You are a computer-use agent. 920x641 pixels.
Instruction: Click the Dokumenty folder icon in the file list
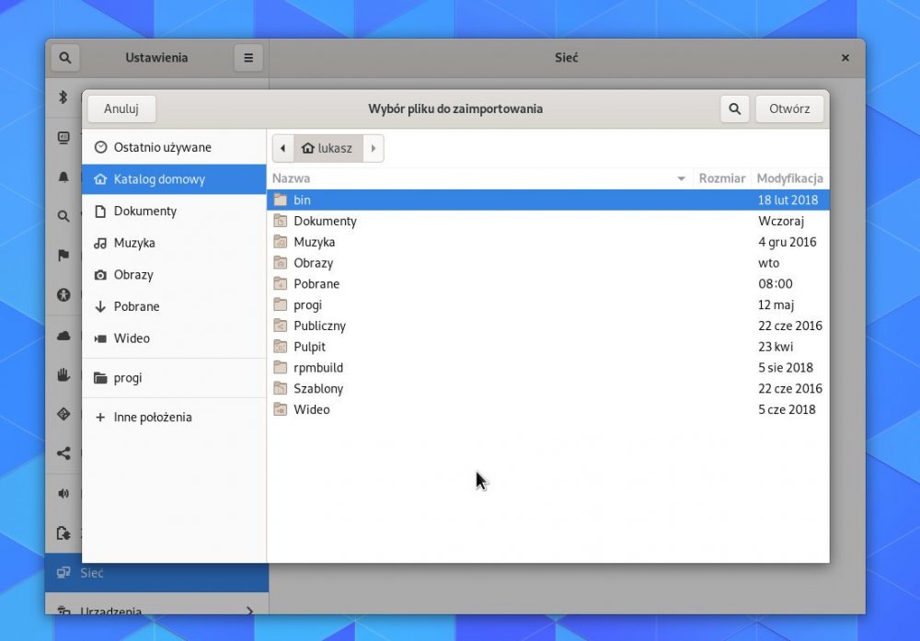[x=281, y=221]
